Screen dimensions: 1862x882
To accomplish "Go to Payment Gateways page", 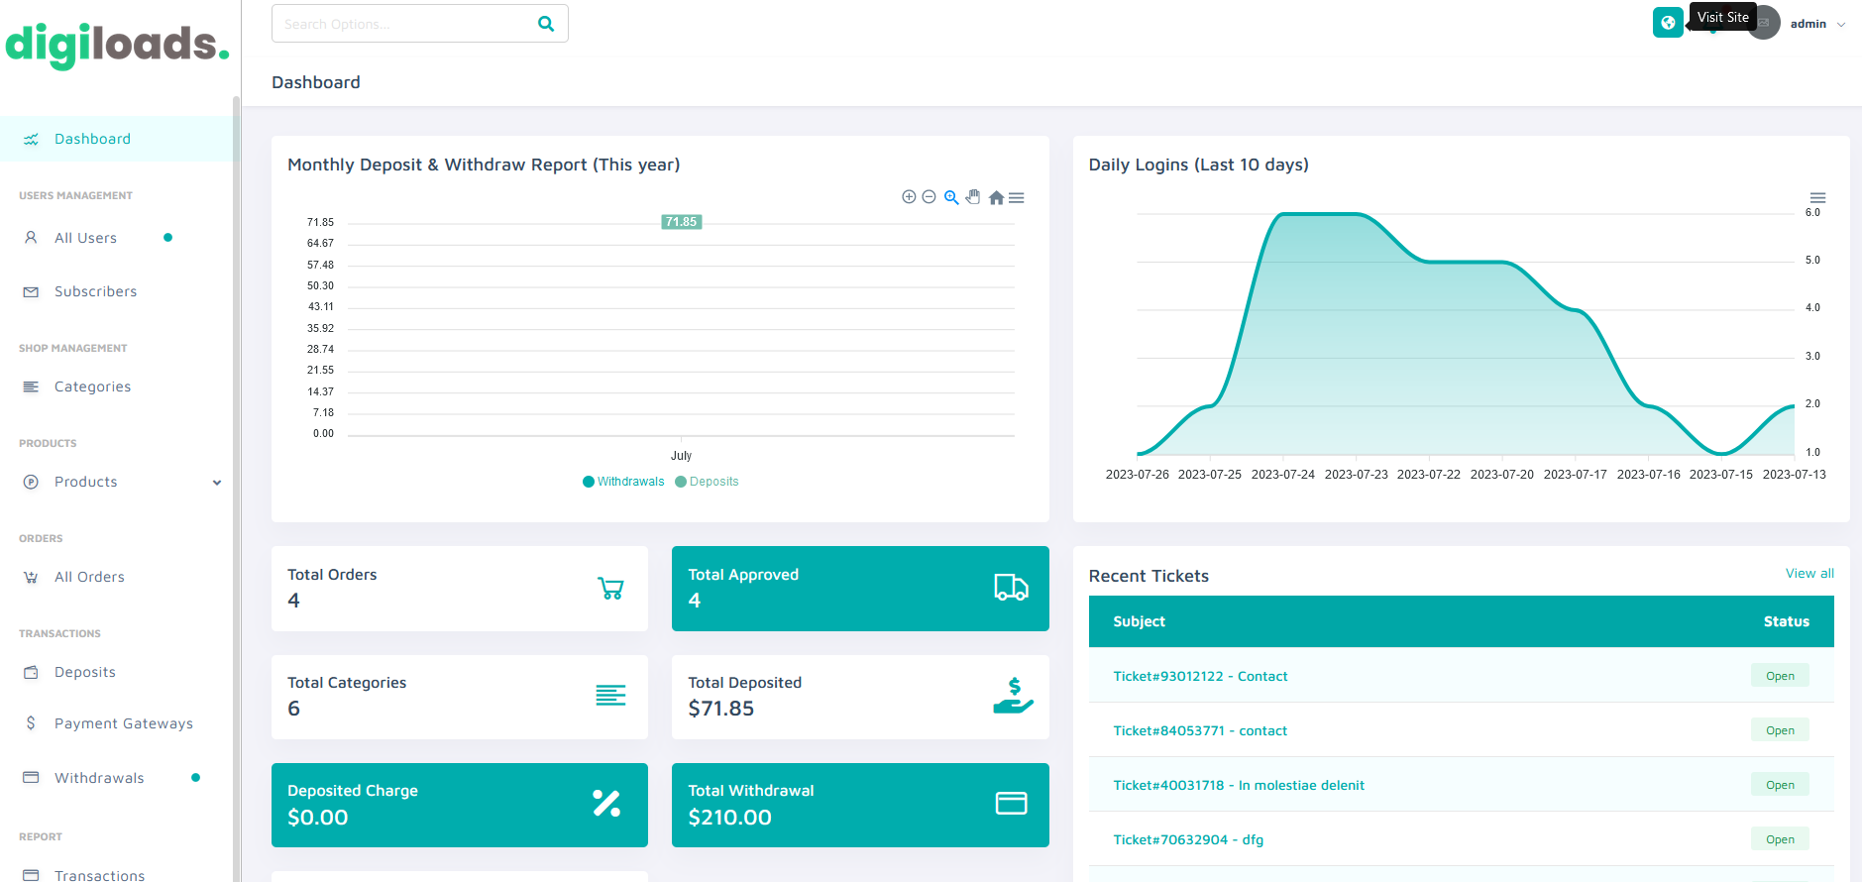I will 123,723.
